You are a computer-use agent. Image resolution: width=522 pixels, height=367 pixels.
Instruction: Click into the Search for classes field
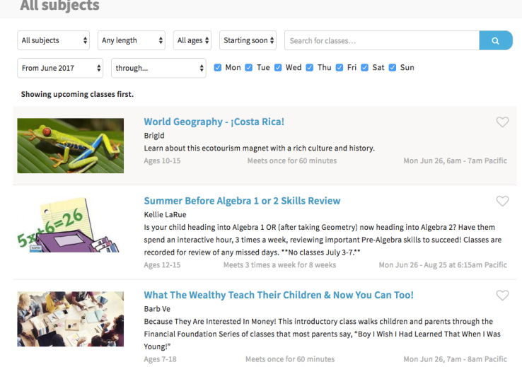(382, 40)
